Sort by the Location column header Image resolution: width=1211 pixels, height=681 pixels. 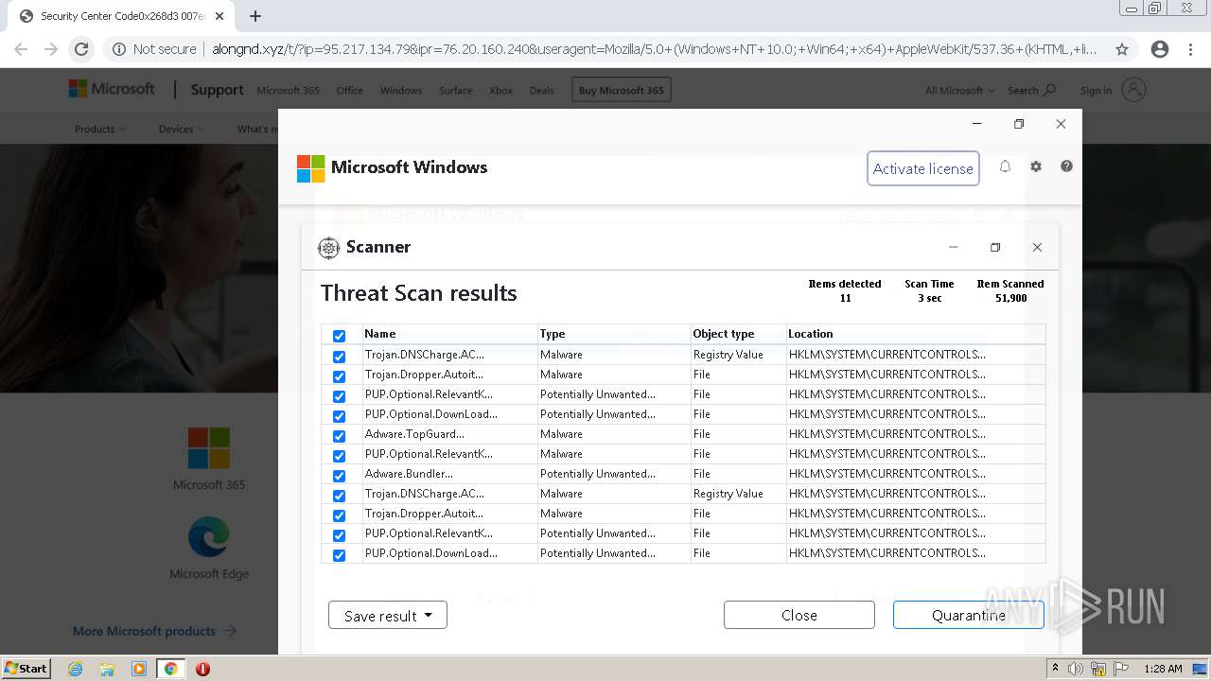[x=916, y=334]
